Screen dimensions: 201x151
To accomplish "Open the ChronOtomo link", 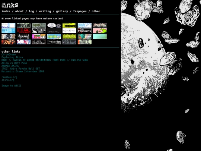I will (9, 54).
